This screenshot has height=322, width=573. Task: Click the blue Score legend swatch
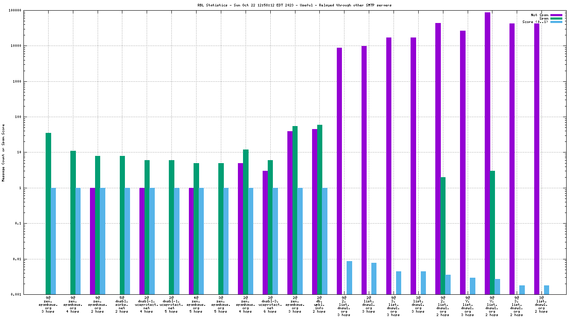coord(556,22)
